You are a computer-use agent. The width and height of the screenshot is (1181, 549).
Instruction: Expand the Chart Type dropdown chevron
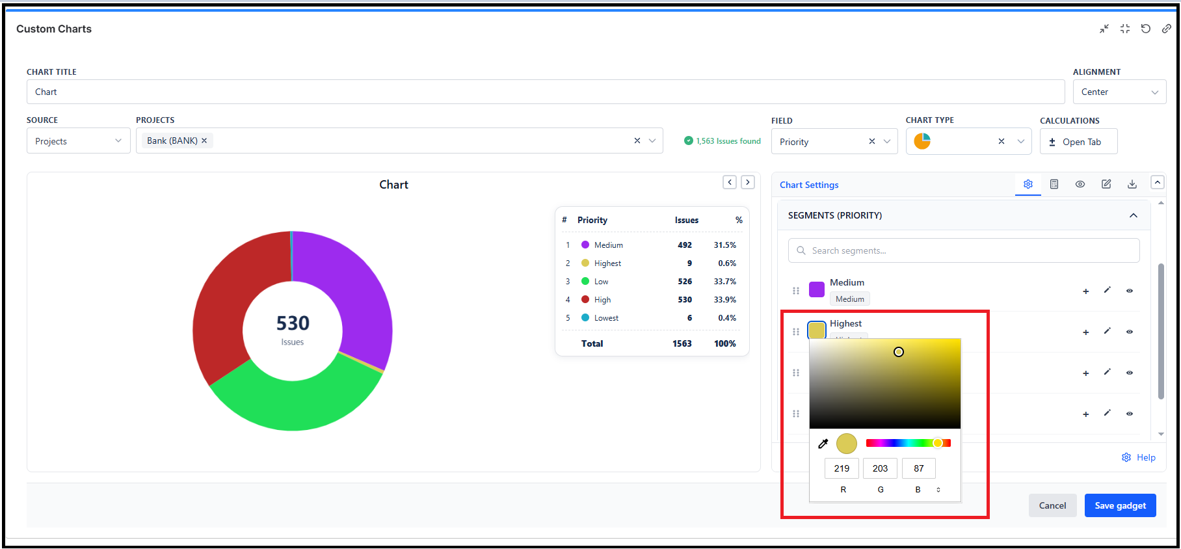tap(1021, 141)
